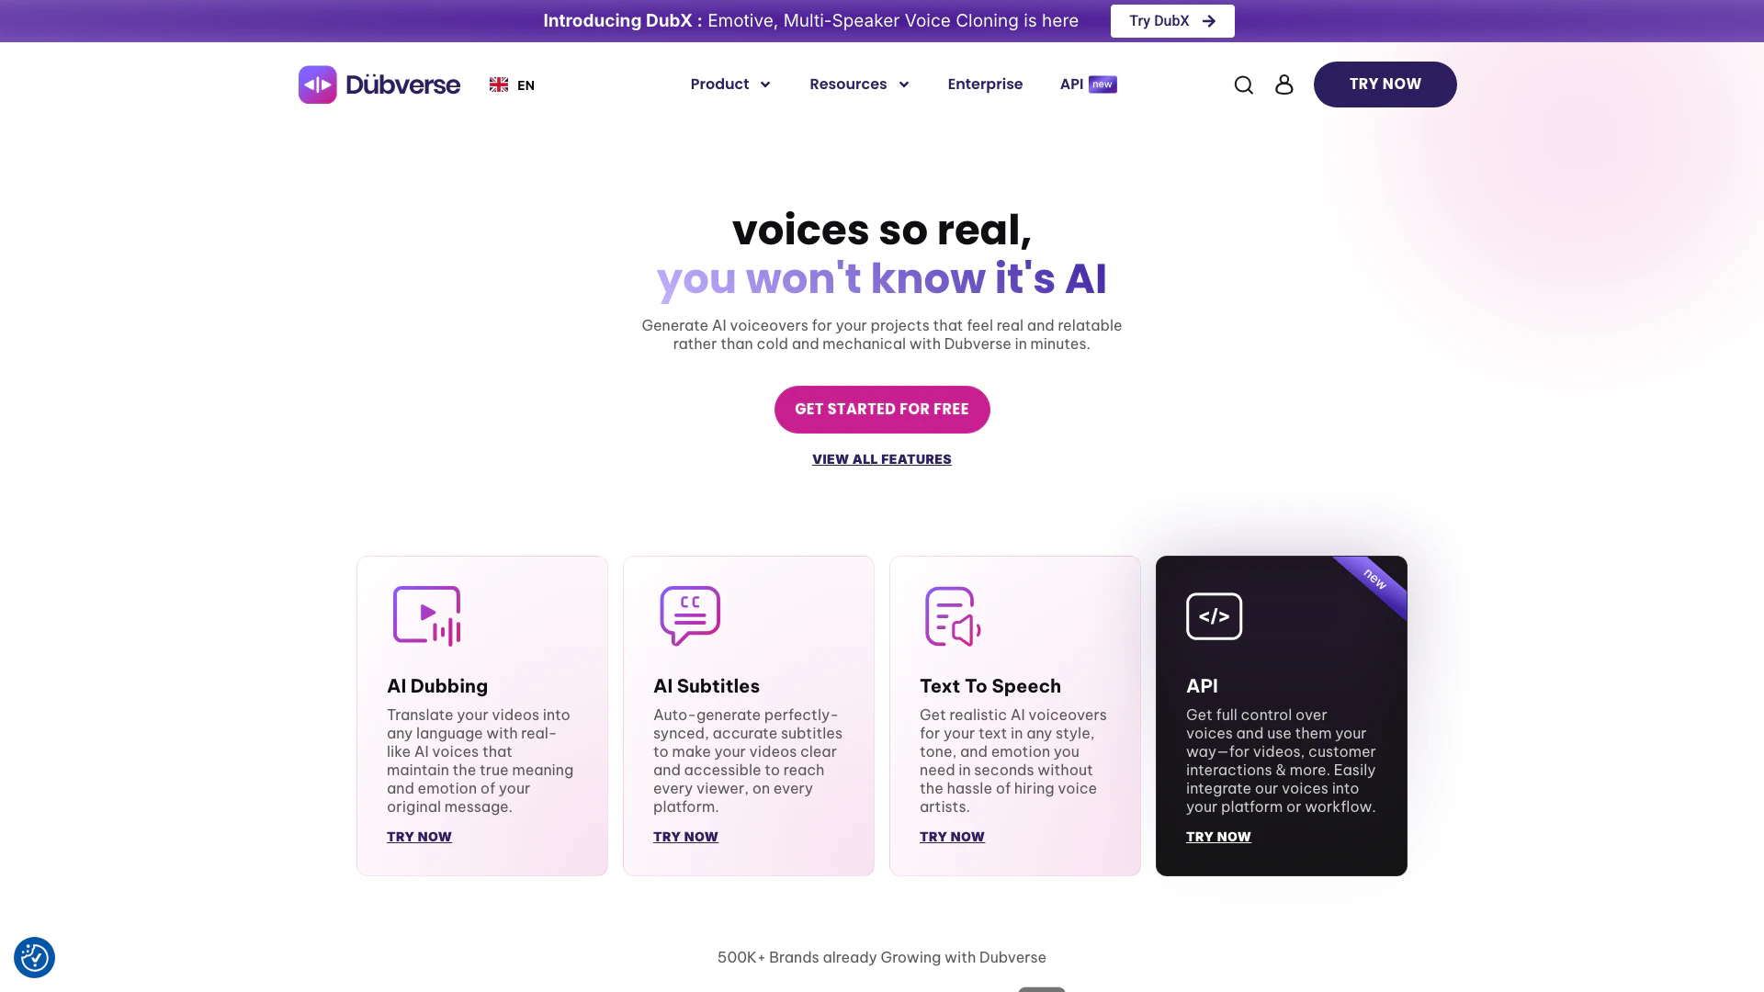Expand the Resources dropdown menu
1764x992 pixels.
859,85
